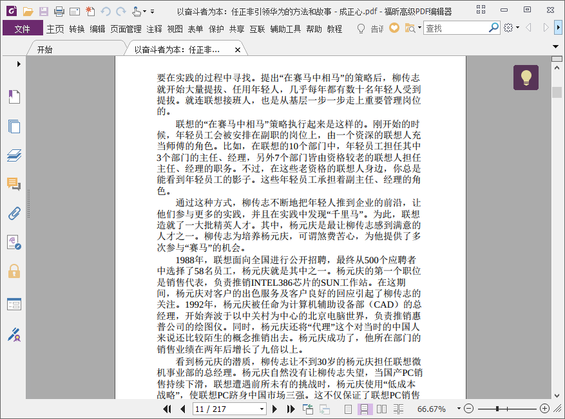The width and height of the screenshot is (565, 419).
Task: Click the zoom in plus button
Action: point(544,409)
